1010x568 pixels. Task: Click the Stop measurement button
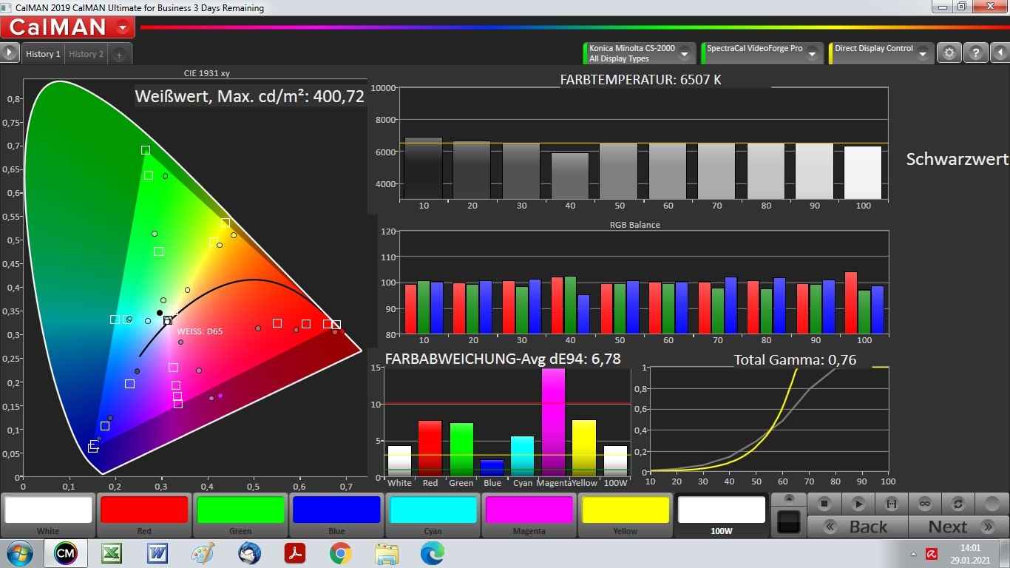pos(824,504)
